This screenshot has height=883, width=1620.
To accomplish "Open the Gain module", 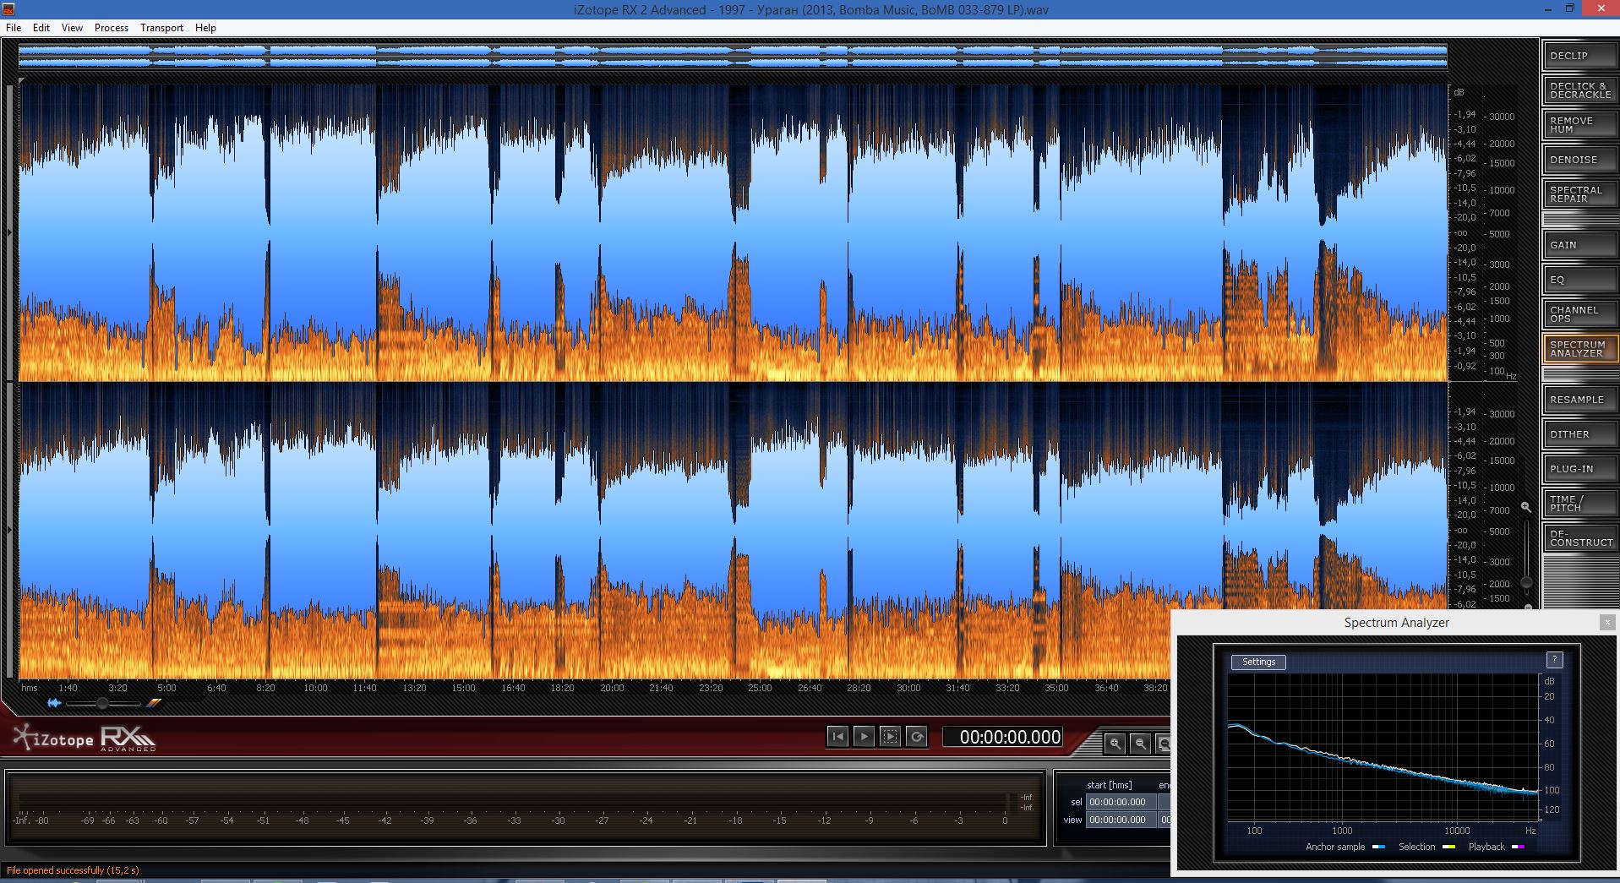I will coord(1579,245).
